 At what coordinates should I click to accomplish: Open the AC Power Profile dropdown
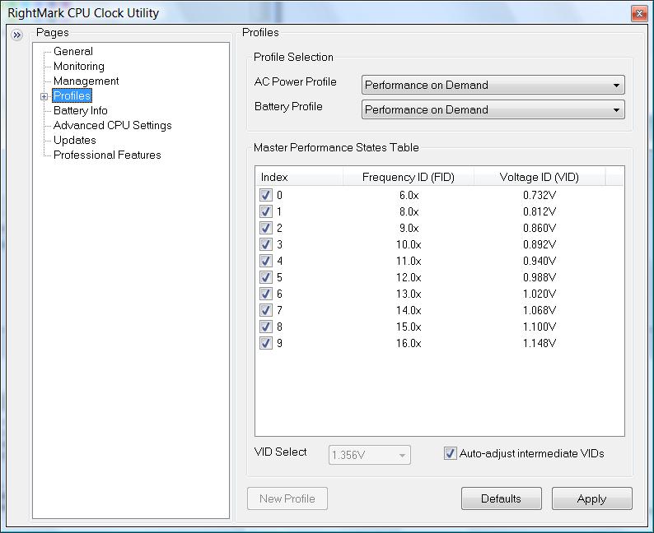(x=493, y=85)
